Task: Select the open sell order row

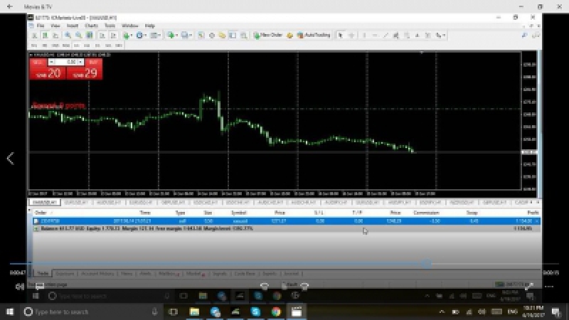Action: [x=287, y=221]
